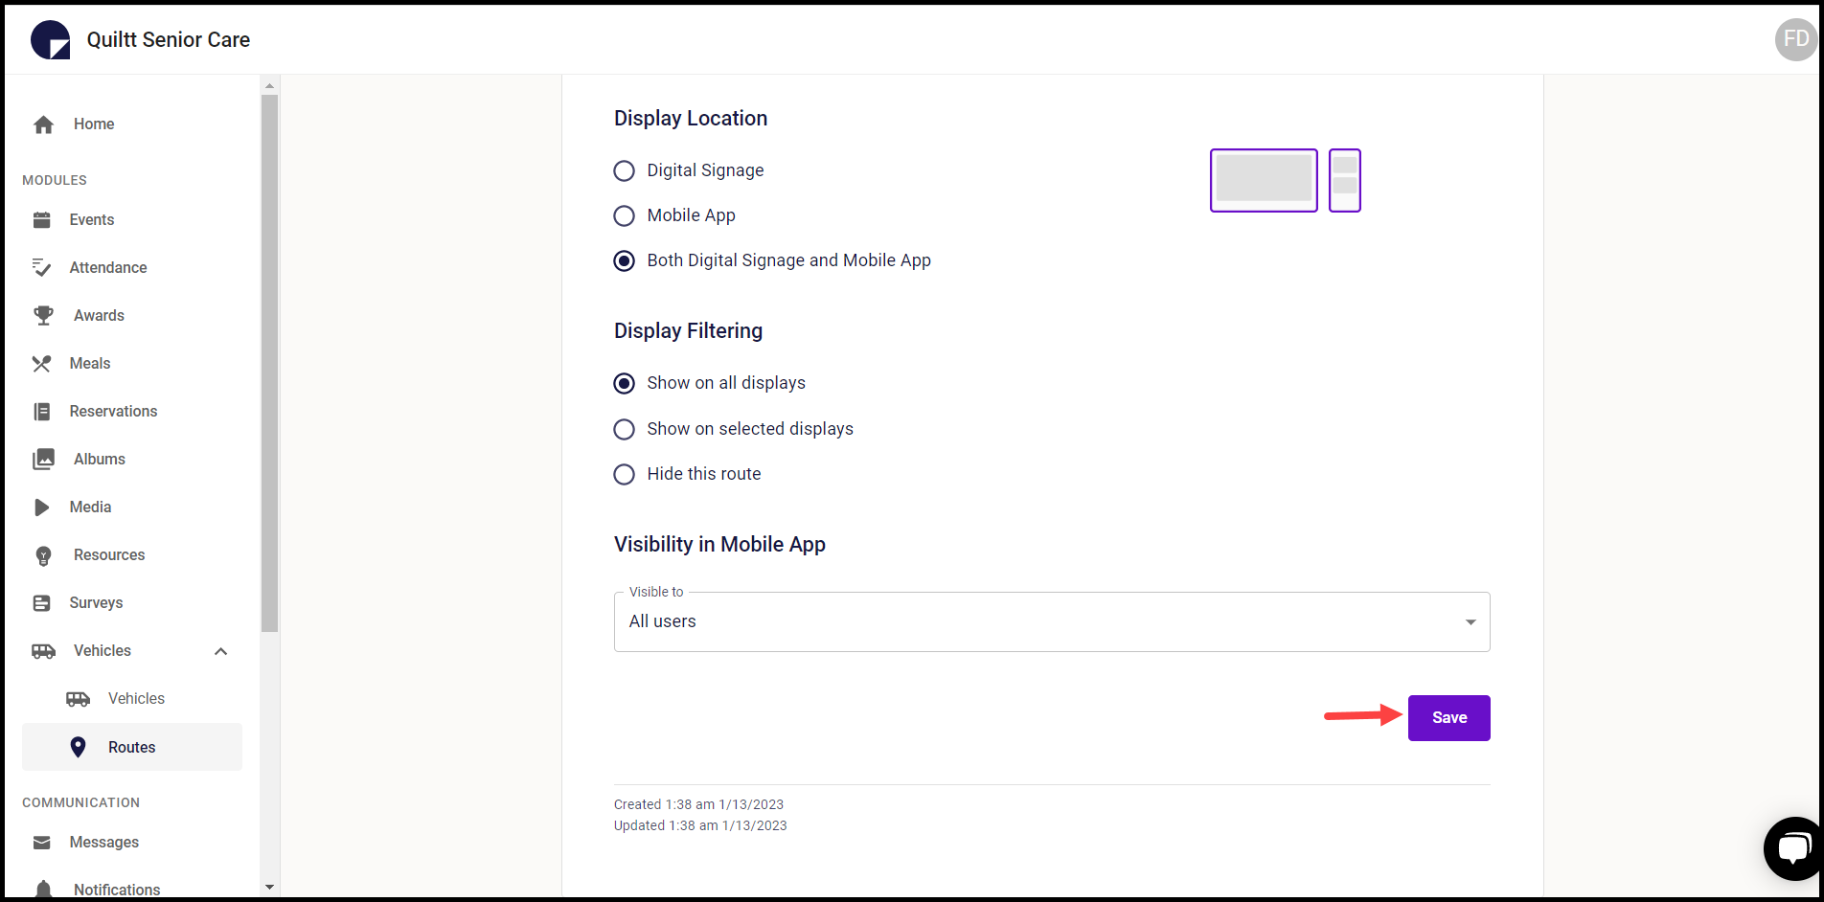Open Resources via the lightbulb icon
Screen dimensions: 1824x902
pyautogui.click(x=43, y=554)
